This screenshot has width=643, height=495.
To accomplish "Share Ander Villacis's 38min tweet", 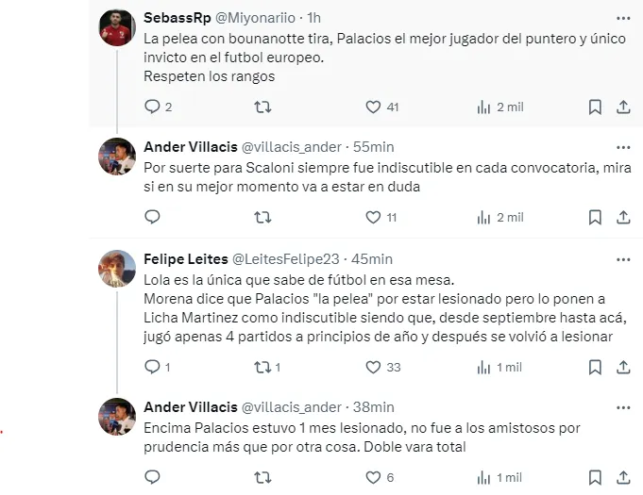I will tap(623, 477).
